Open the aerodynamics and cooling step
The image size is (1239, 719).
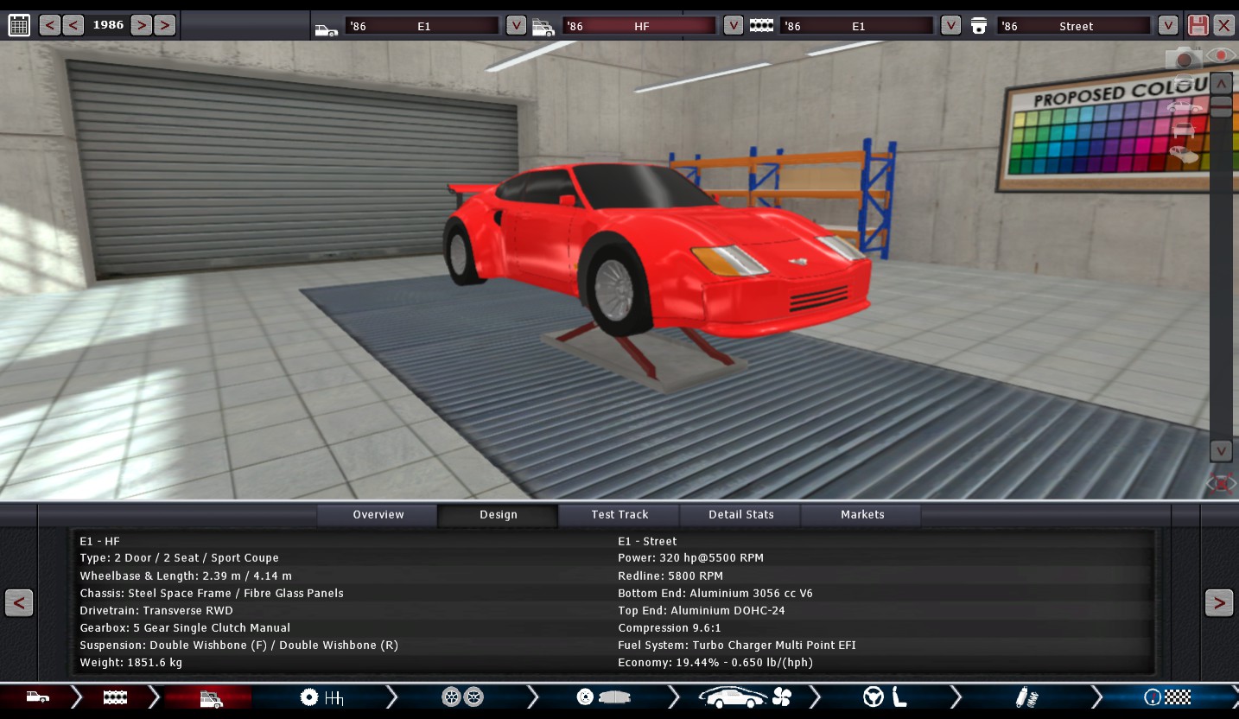(745, 697)
